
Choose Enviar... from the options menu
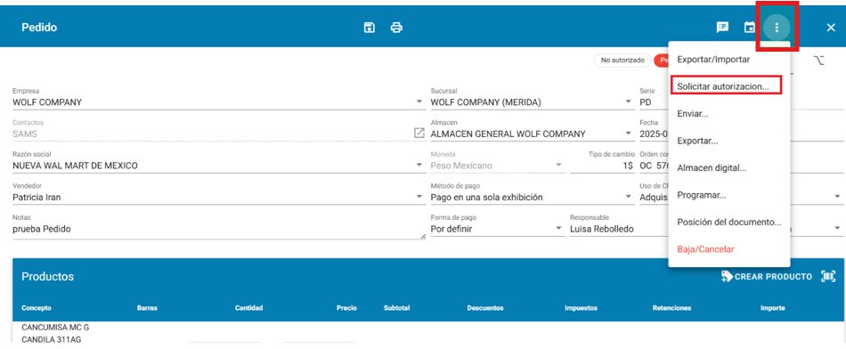coord(729,114)
